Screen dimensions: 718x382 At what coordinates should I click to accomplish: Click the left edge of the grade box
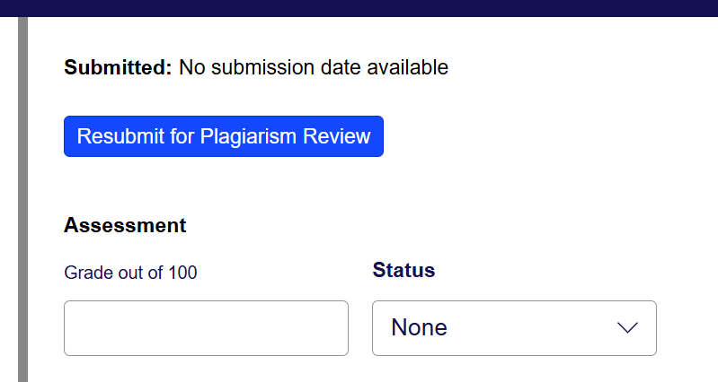[65, 328]
